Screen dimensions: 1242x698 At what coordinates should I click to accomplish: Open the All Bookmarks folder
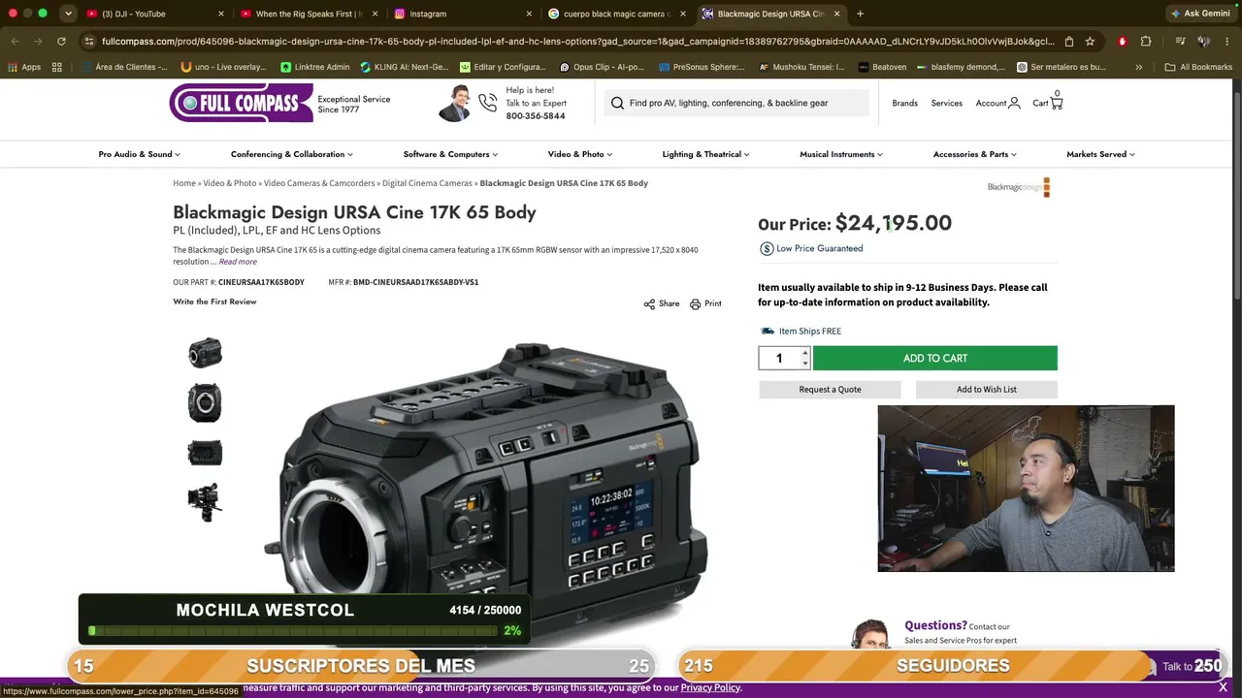(x=1197, y=67)
